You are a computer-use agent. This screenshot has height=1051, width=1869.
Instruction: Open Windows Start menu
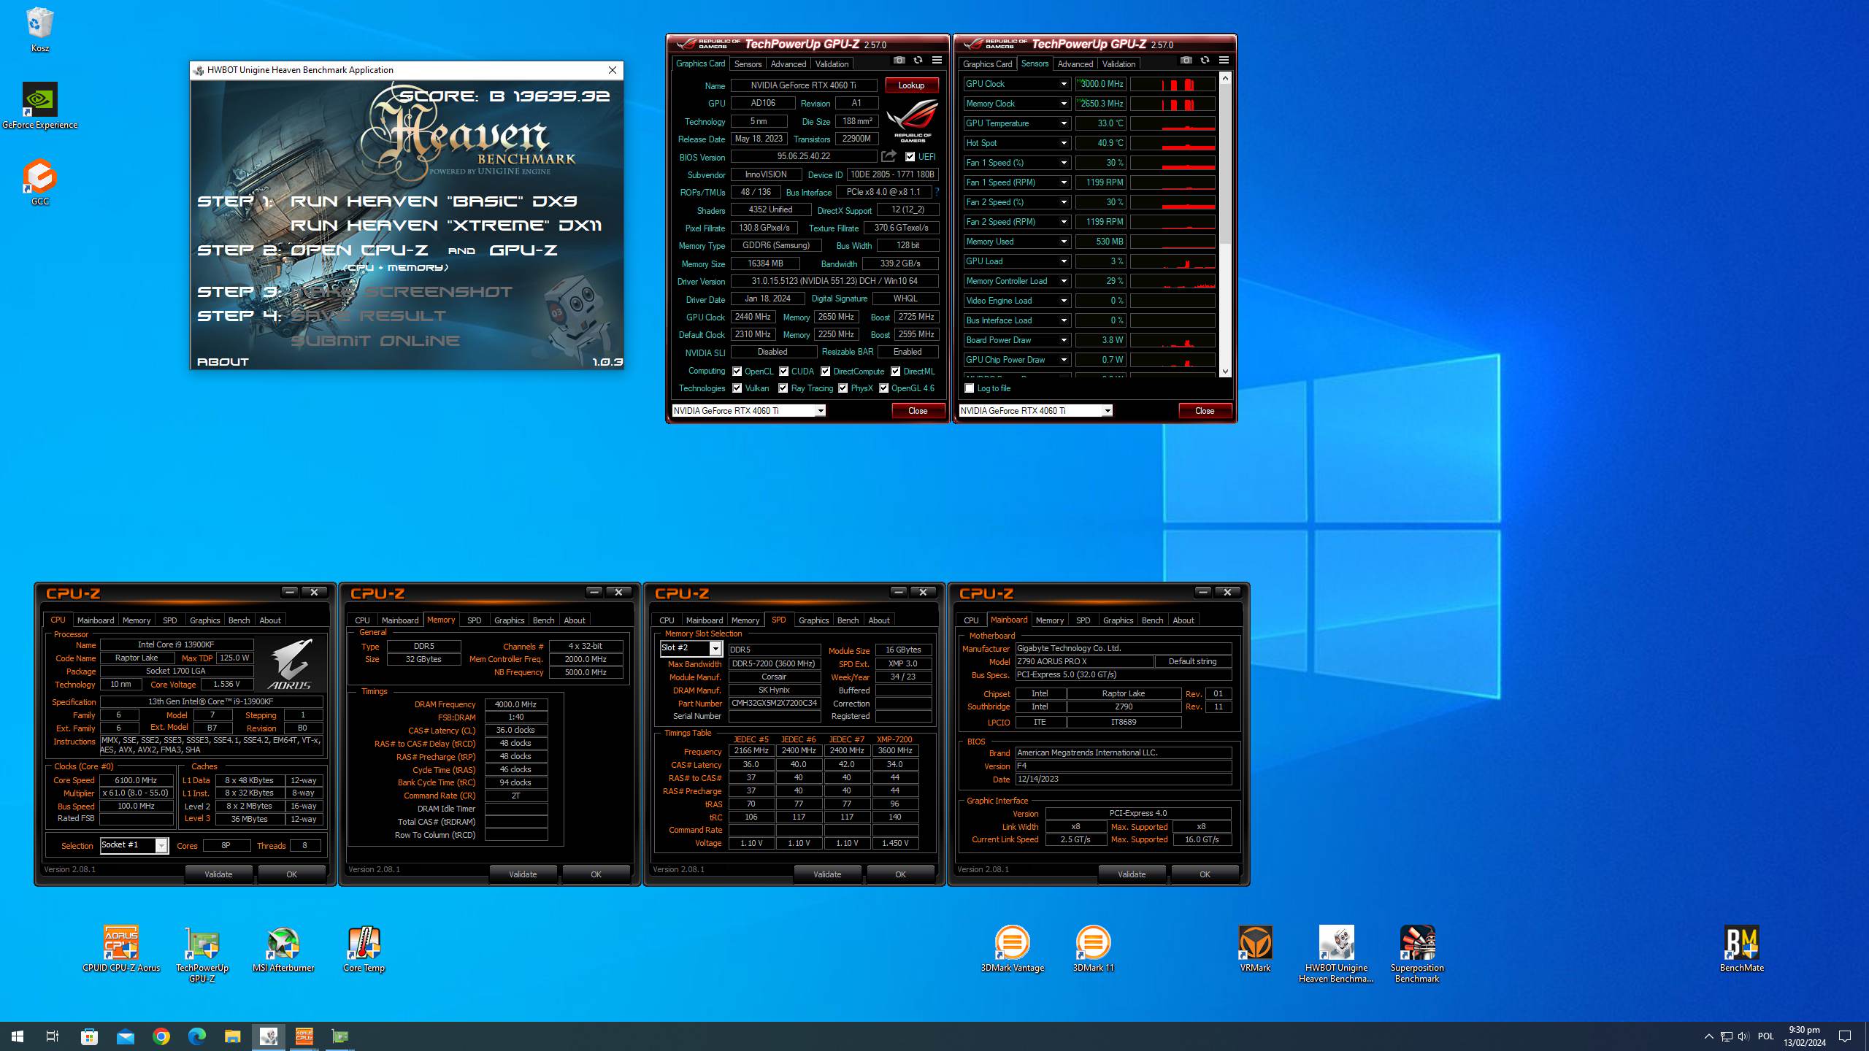tap(18, 1036)
